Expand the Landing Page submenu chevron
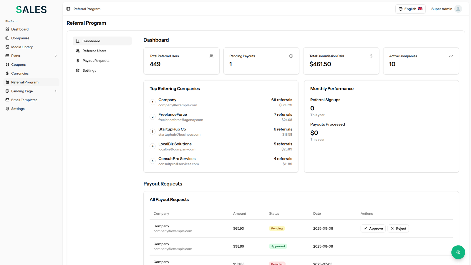This screenshot has height=265, width=471. 56,91
